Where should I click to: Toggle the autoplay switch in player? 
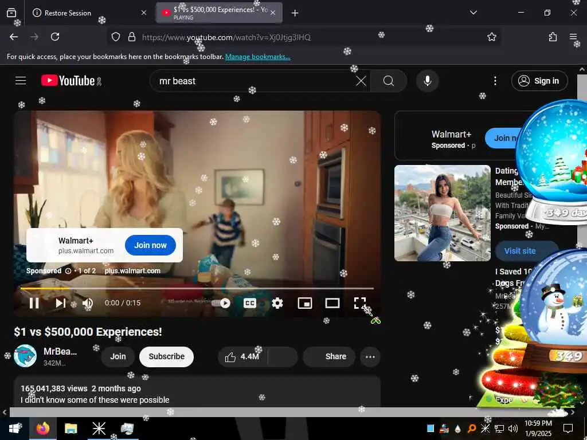pos(221,303)
